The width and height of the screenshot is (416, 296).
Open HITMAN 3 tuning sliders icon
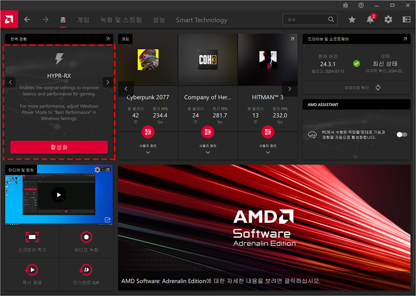(268, 132)
